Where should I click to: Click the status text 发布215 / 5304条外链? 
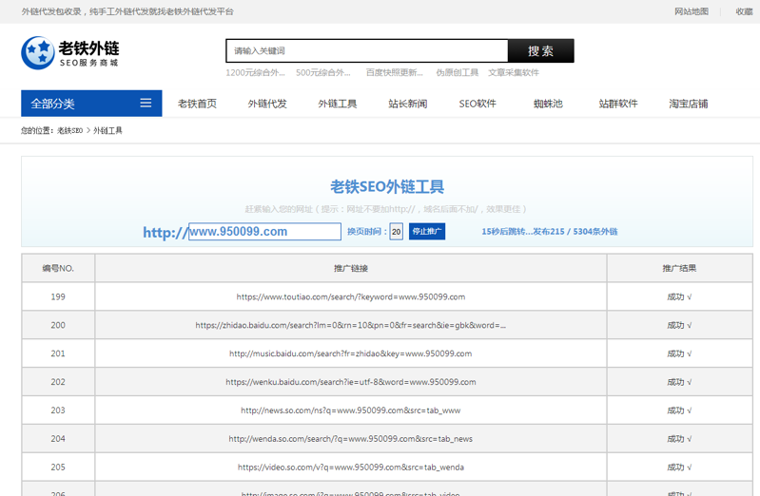pyautogui.click(x=575, y=232)
